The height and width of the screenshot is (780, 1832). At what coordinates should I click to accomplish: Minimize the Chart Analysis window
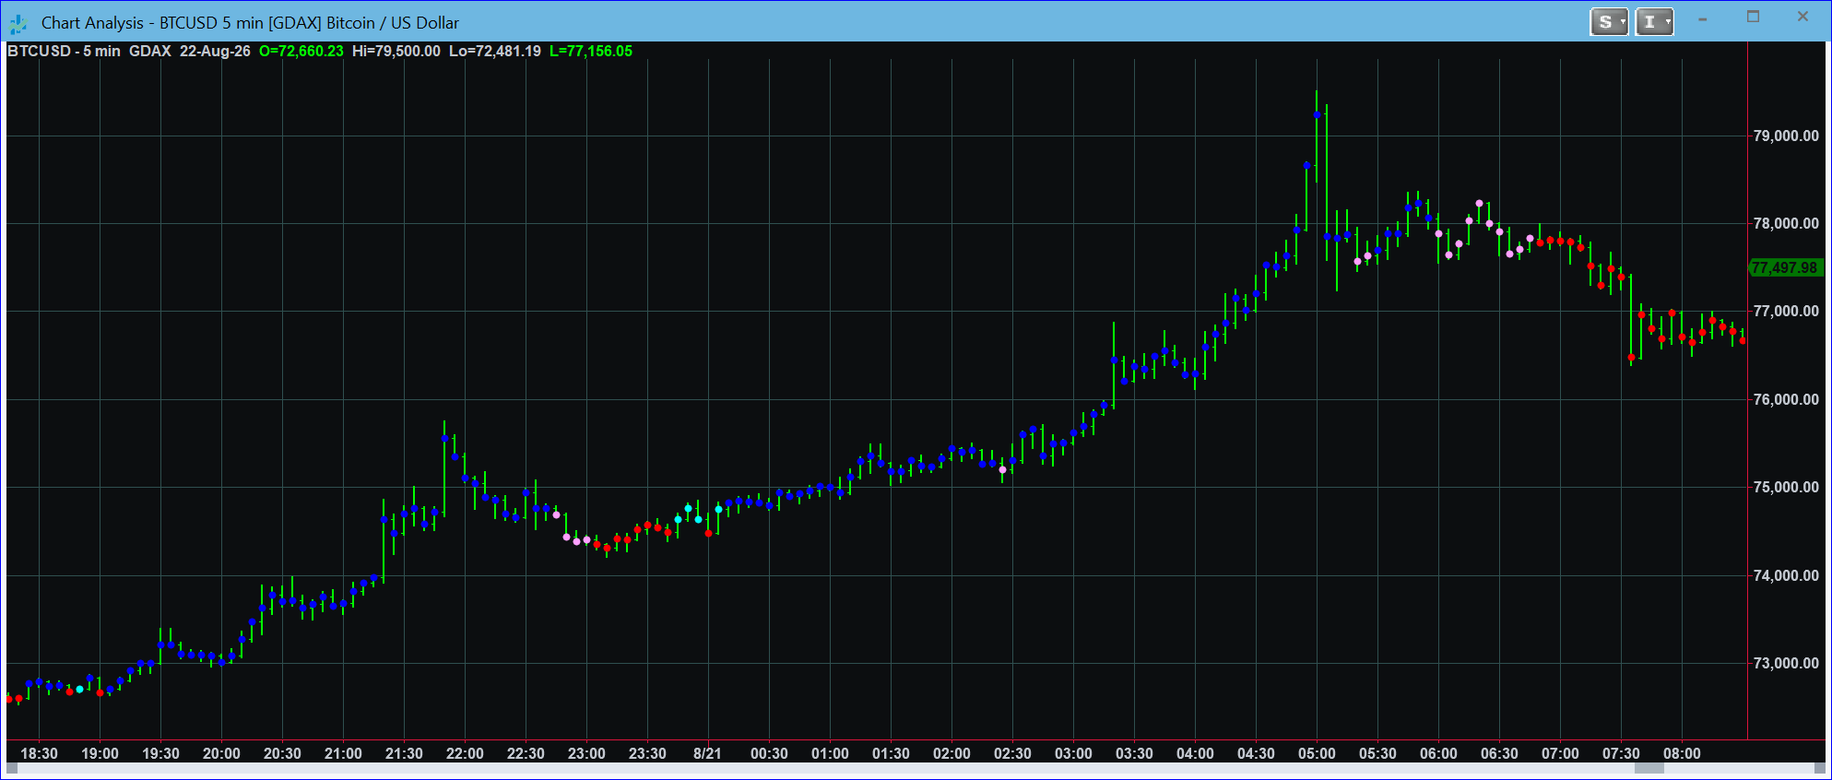(1703, 18)
